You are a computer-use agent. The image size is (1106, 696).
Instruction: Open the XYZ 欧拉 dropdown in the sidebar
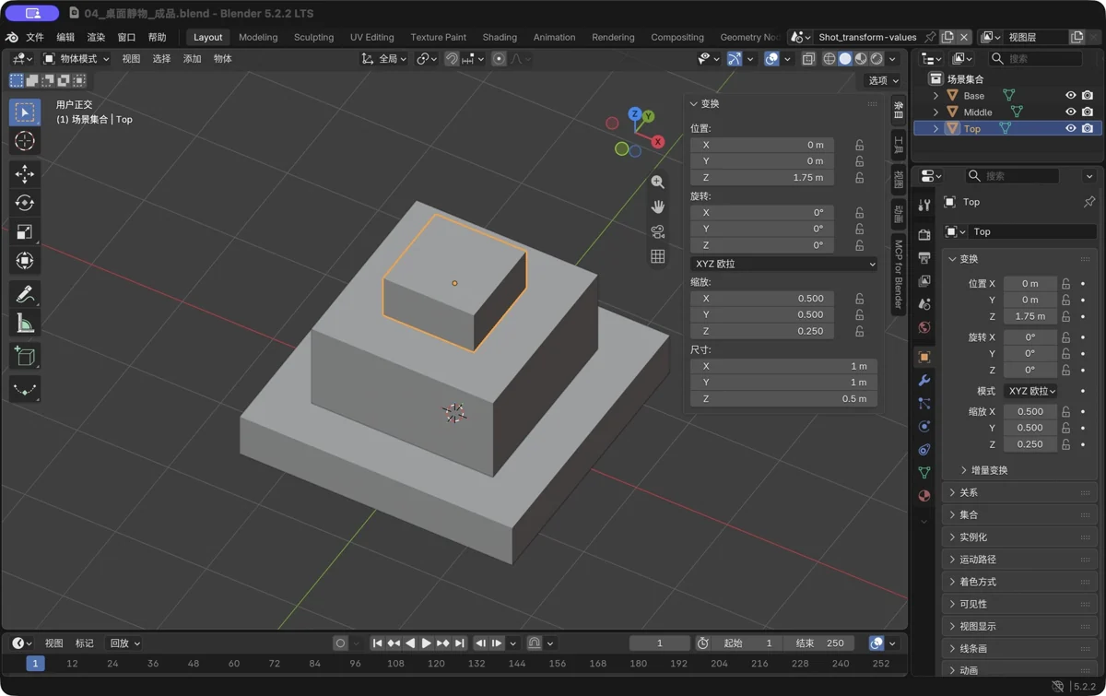pyautogui.click(x=783, y=264)
